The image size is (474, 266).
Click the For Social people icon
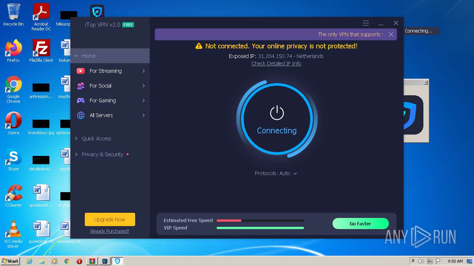[81, 86]
